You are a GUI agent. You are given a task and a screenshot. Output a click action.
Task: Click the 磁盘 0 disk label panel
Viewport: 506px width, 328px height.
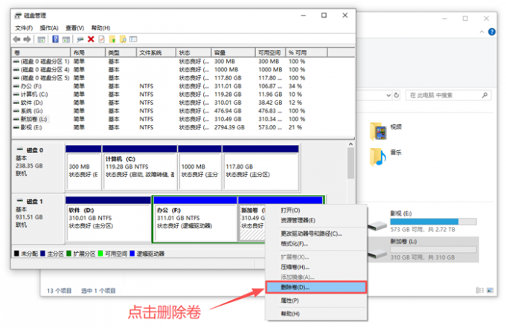point(38,167)
